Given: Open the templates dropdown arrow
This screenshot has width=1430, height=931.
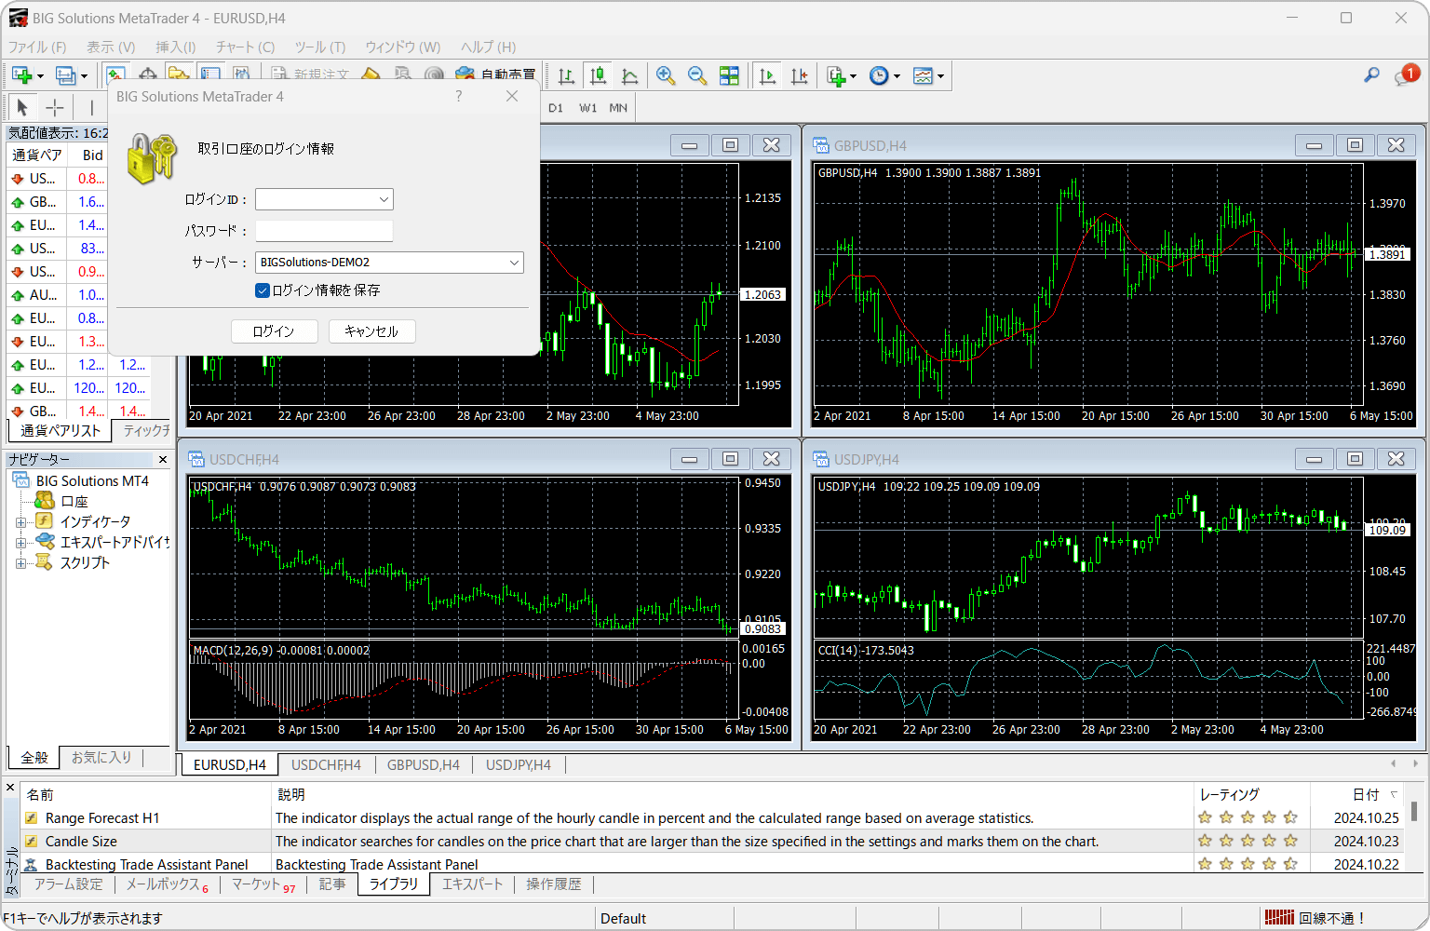Looking at the screenshot, I should 940,76.
